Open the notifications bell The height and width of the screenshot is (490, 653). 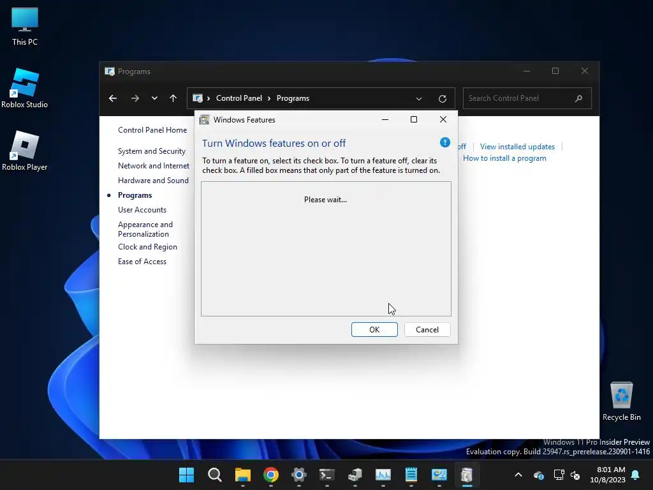(636, 475)
